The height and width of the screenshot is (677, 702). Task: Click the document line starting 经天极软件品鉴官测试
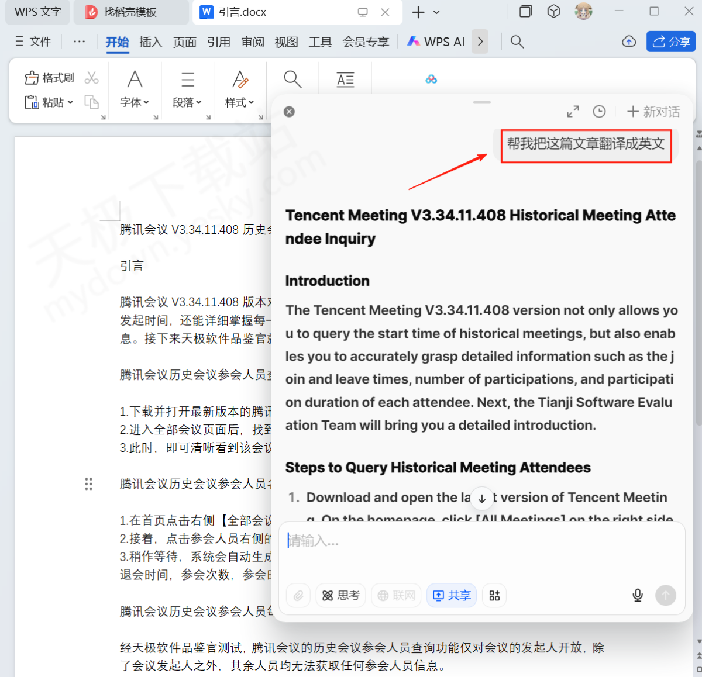tap(362, 648)
